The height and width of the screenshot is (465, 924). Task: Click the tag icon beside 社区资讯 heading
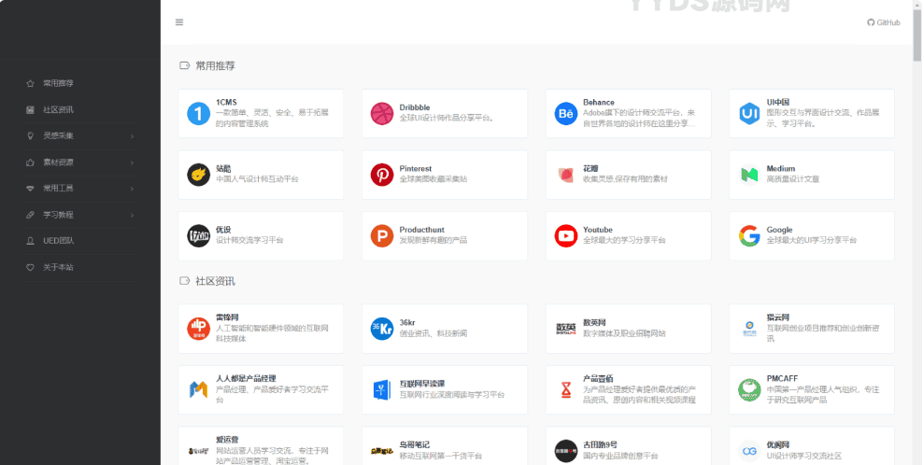184,281
